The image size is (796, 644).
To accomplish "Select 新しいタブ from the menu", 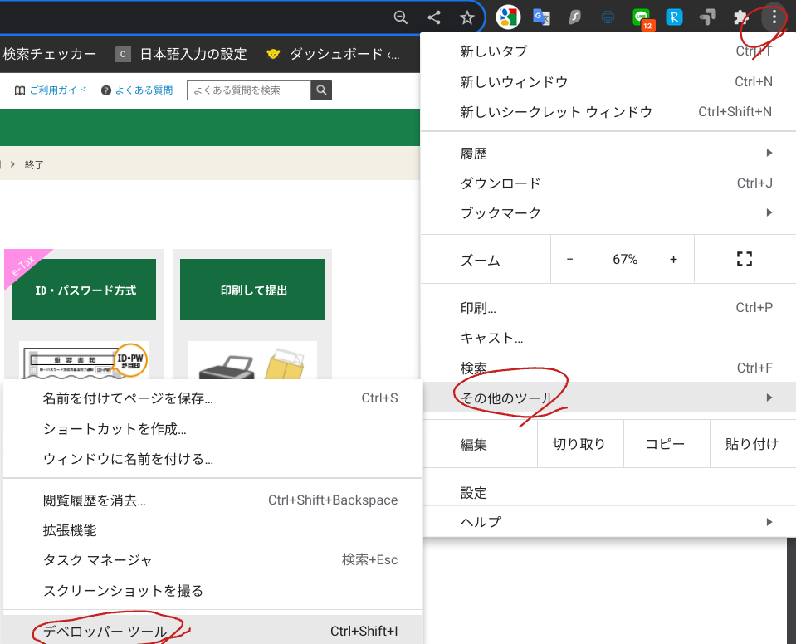I will point(608,51).
